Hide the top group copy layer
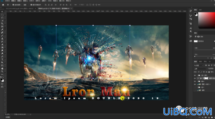The height and width of the screenshot is (119, 215). (x=195, y=75)
